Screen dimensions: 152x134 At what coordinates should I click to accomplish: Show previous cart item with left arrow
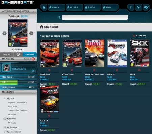[5, 33]
